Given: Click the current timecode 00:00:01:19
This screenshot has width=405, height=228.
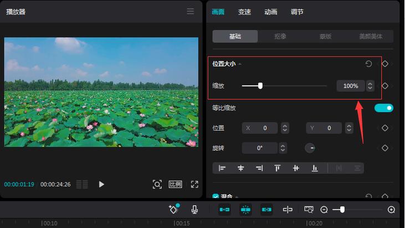Looking at the screenshot, I should pyautogui.click(x=19, y=184).
